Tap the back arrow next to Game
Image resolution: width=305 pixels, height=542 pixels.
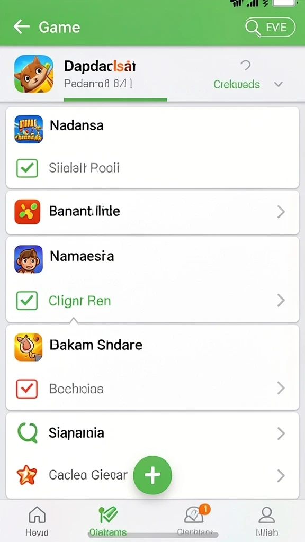point(21,26)
